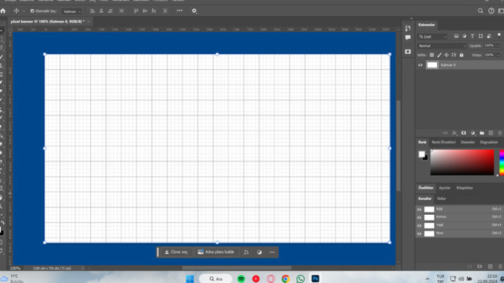Switch to the Renk Örnekleri tab
This screenshot has height=283, width=504.
(x=443, y=142)
